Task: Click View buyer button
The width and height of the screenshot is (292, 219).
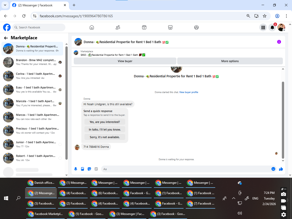Action: click(125, 61)
